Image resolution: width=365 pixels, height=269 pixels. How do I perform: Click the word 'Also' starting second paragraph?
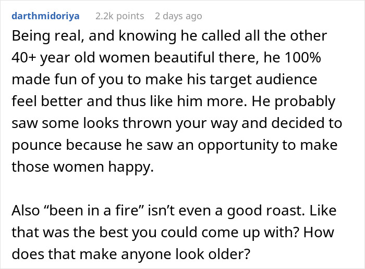click(26, 210)
